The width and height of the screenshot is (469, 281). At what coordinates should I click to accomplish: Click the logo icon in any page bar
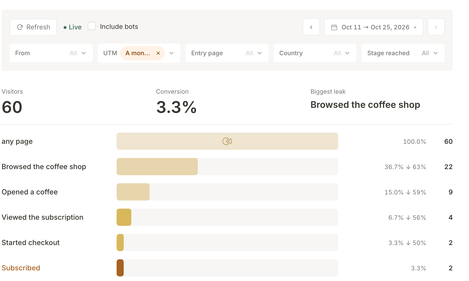(x=227, y=141)
